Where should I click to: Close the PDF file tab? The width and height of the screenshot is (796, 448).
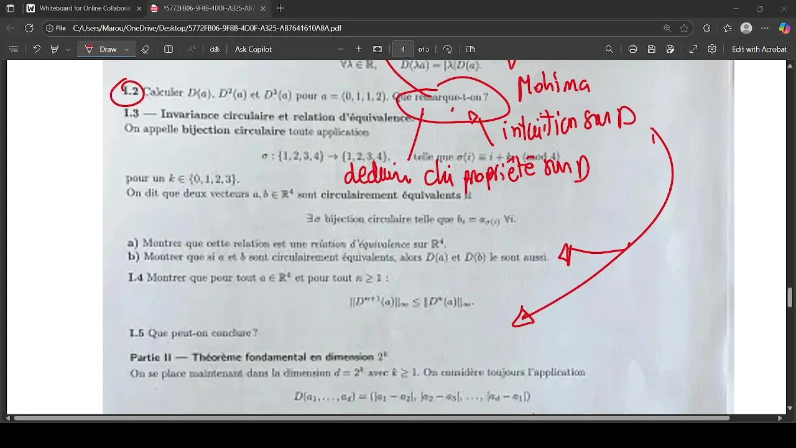tap(264, 9)
